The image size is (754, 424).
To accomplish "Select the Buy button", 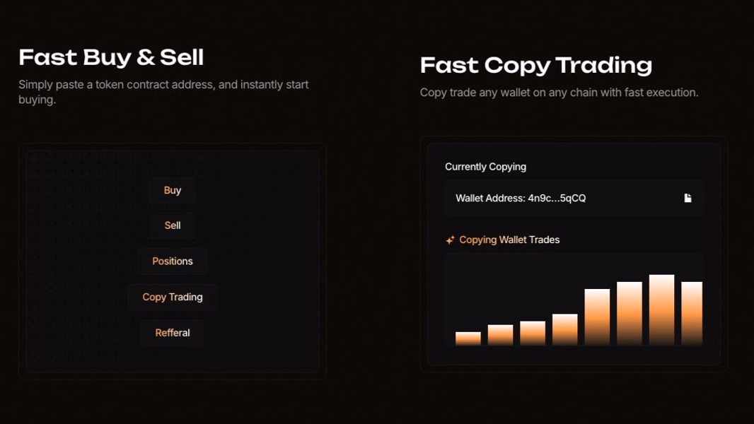I will [172, 190].
